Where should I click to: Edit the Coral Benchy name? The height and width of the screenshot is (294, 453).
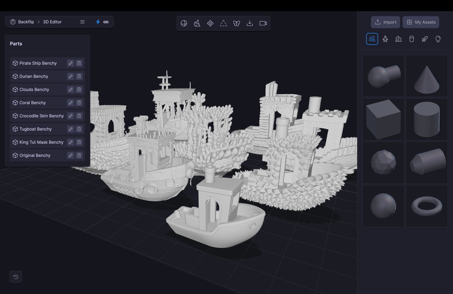tap(71, 103)
